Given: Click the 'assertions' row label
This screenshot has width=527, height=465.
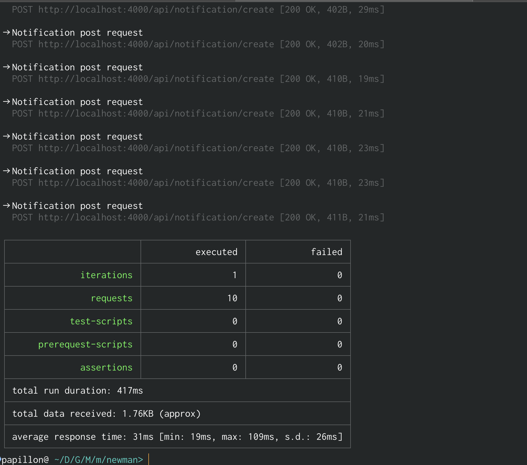Looking at the screenshot, I should [106, 367].
